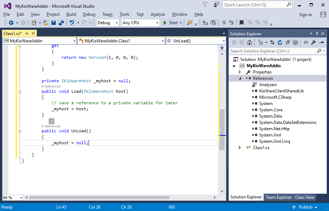Toggle a bookmark on the current line
The width and height of the screenshot is (329, 211).
coord(241,23)
